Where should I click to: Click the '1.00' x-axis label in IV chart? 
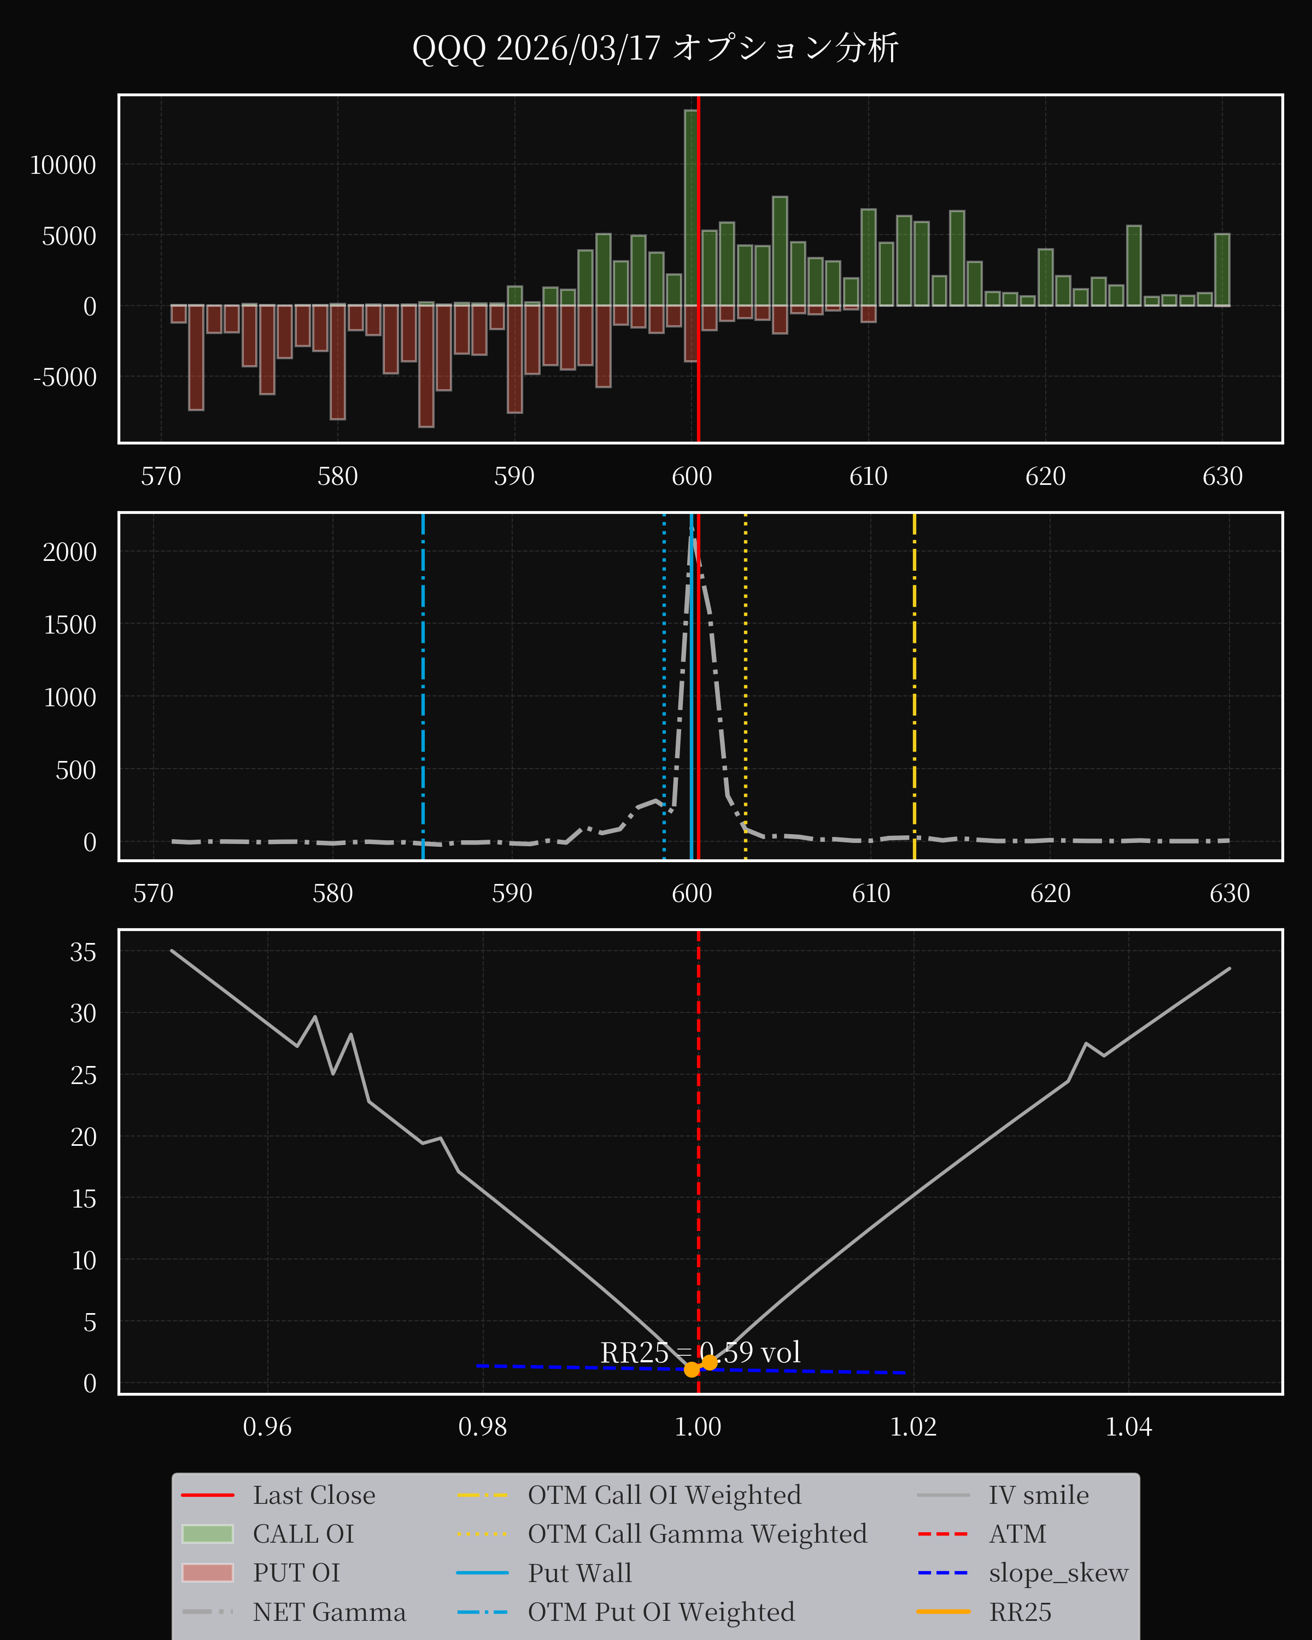click(698, 1426)
